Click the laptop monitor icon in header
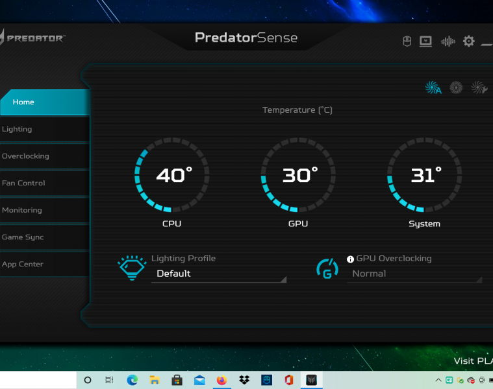This screenshot has height=389, width=493. click(425, 41)
